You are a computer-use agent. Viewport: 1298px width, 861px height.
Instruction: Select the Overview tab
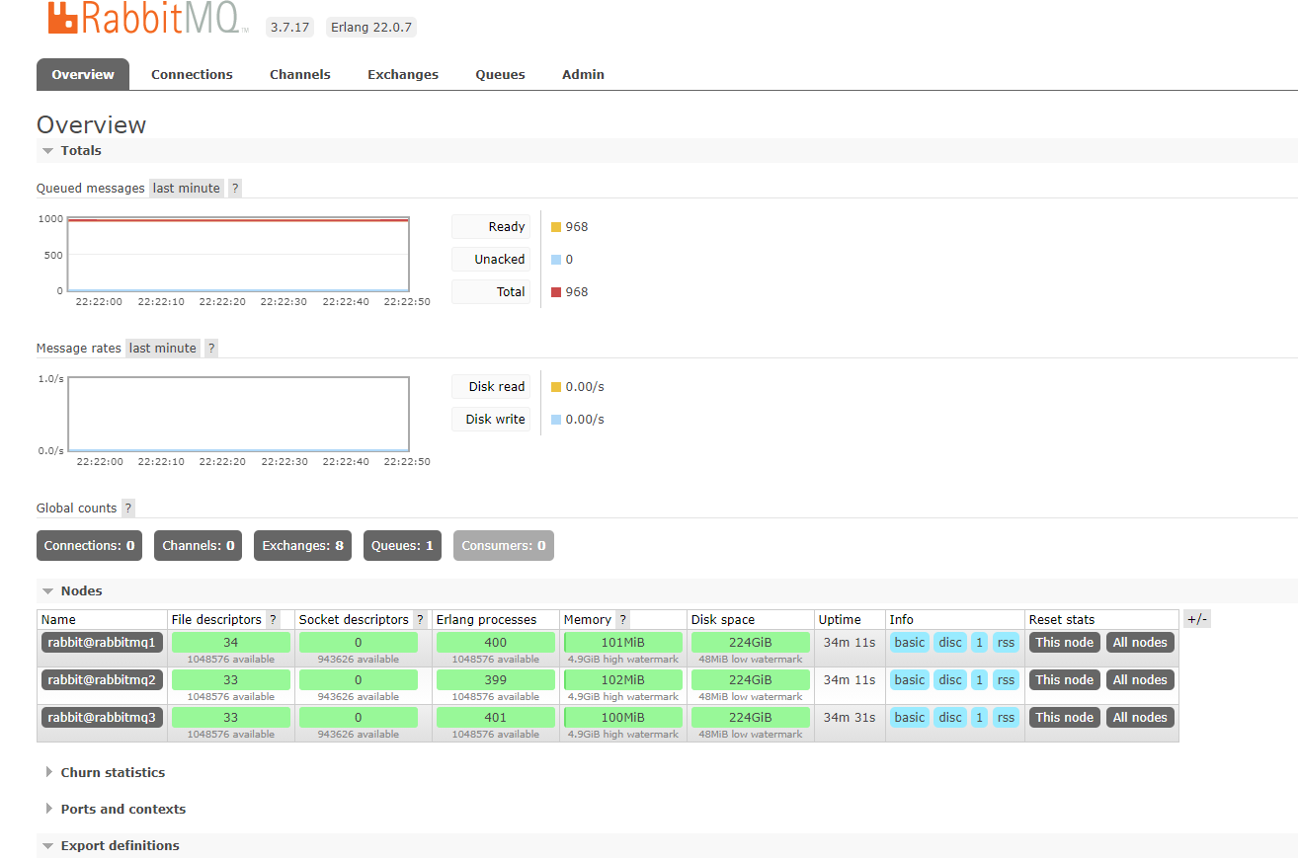click(83, 74)
